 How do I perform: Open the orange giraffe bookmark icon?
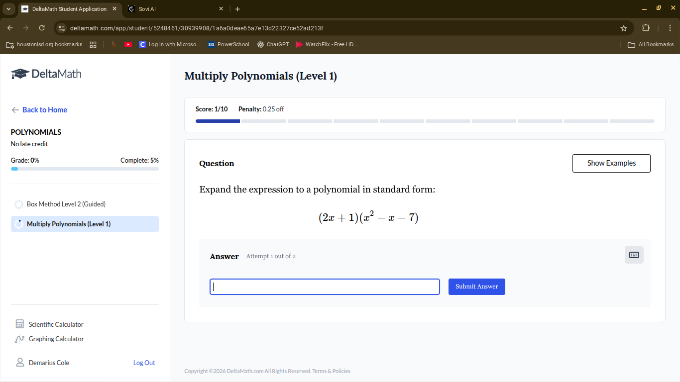pyautogui.click(x=113, y=44)
